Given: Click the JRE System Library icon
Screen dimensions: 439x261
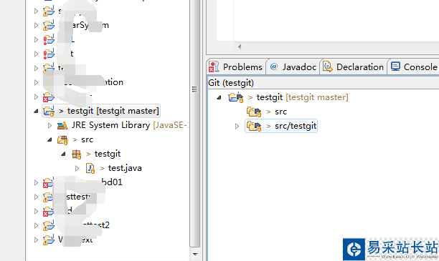Looking at the screenshot, I should [x=62, y=125].
